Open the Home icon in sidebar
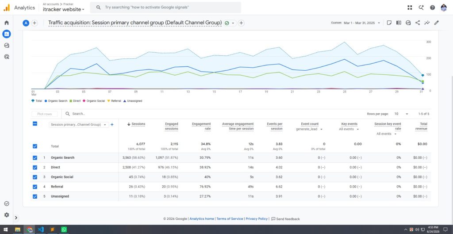 tap(7, 23)
